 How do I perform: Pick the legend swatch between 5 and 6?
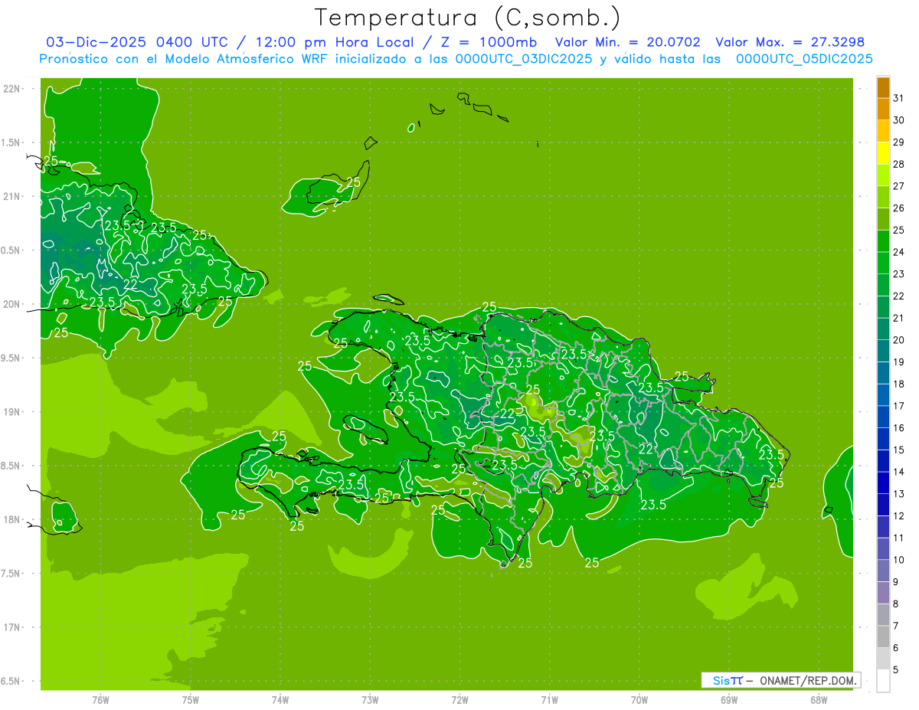pyautogui.click(x=883, y=659)
